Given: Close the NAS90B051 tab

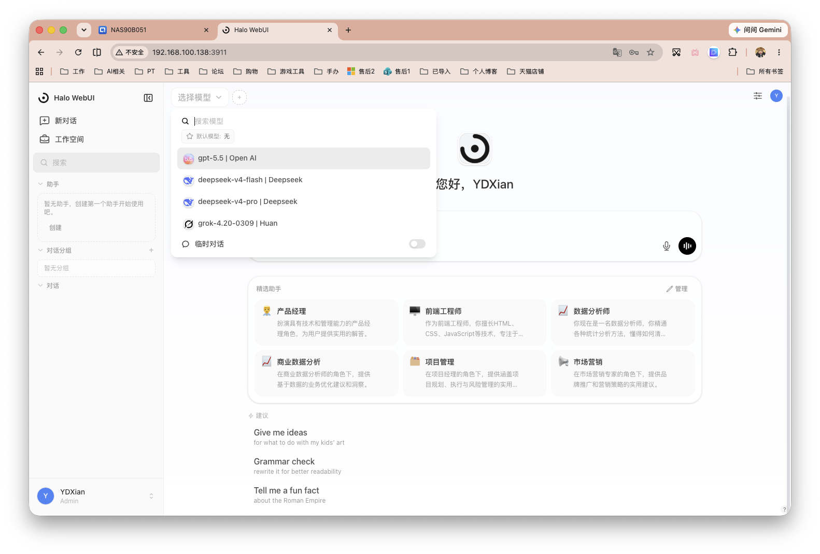Looking at the screenshot, I should (206, 30).
